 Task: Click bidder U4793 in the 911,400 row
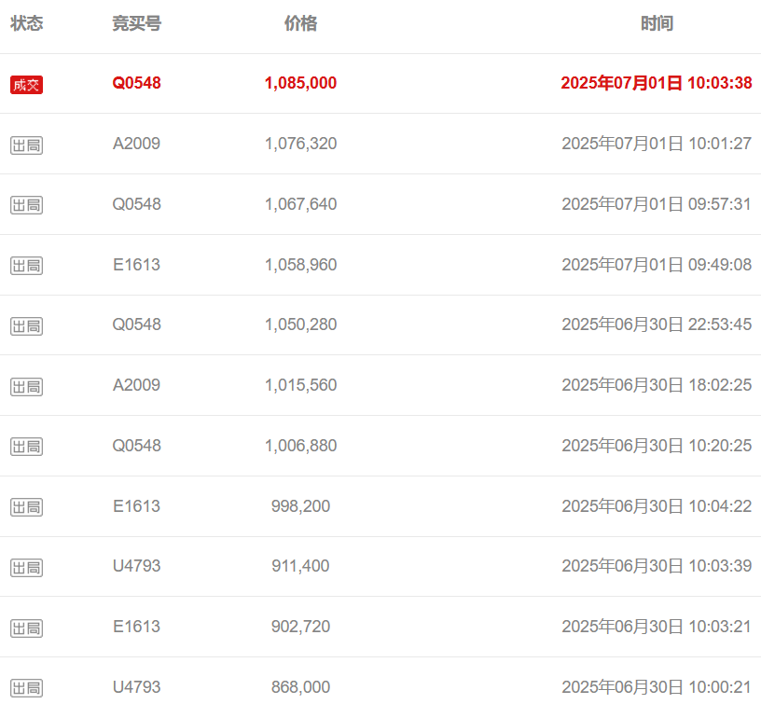point(136,566)
